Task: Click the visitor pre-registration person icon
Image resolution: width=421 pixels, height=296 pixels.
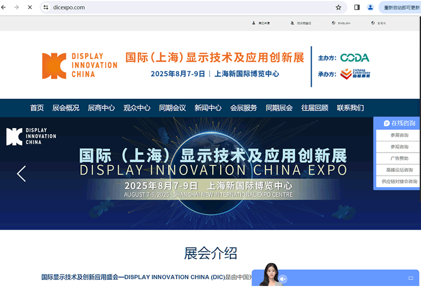Action: point(292,23)
